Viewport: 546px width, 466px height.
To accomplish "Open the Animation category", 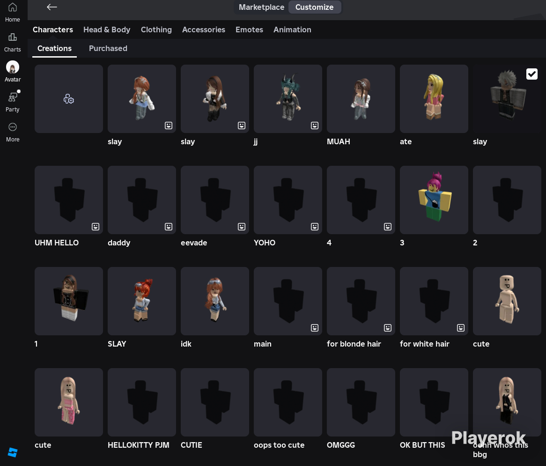I will (292, 30).
